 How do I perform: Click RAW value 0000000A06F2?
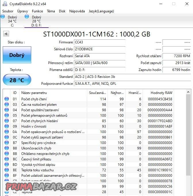(160, 159)
